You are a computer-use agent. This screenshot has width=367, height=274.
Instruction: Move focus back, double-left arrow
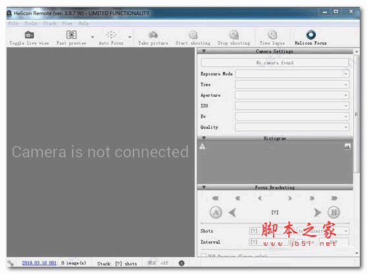pyautogui.click(x=238, y=198)
